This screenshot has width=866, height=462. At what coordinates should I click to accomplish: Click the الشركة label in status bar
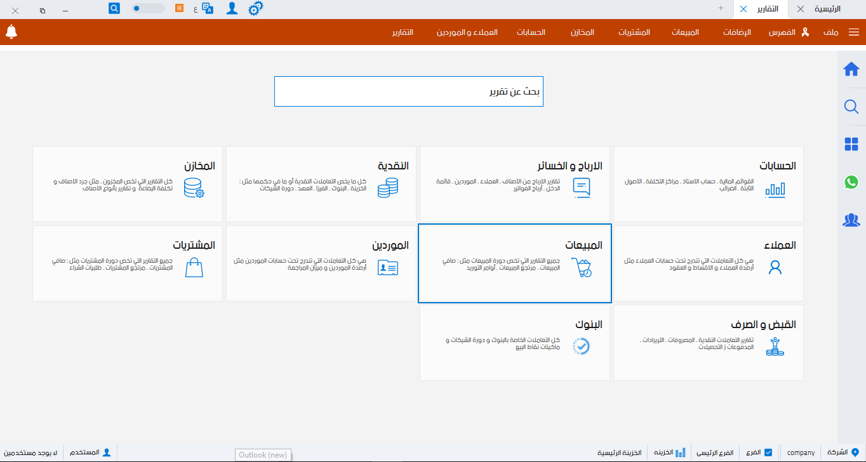837,453
